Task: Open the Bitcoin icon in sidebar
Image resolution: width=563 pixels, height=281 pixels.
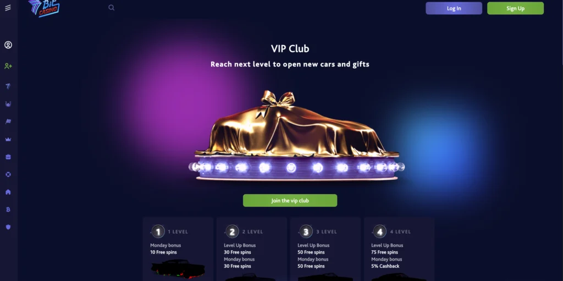Action: coord(8,210)
